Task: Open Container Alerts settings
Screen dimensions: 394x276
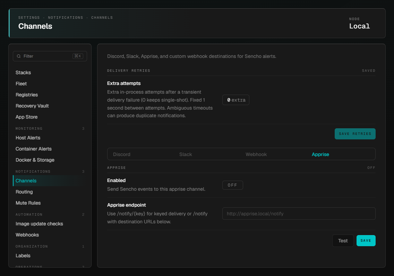Action: 33,149
